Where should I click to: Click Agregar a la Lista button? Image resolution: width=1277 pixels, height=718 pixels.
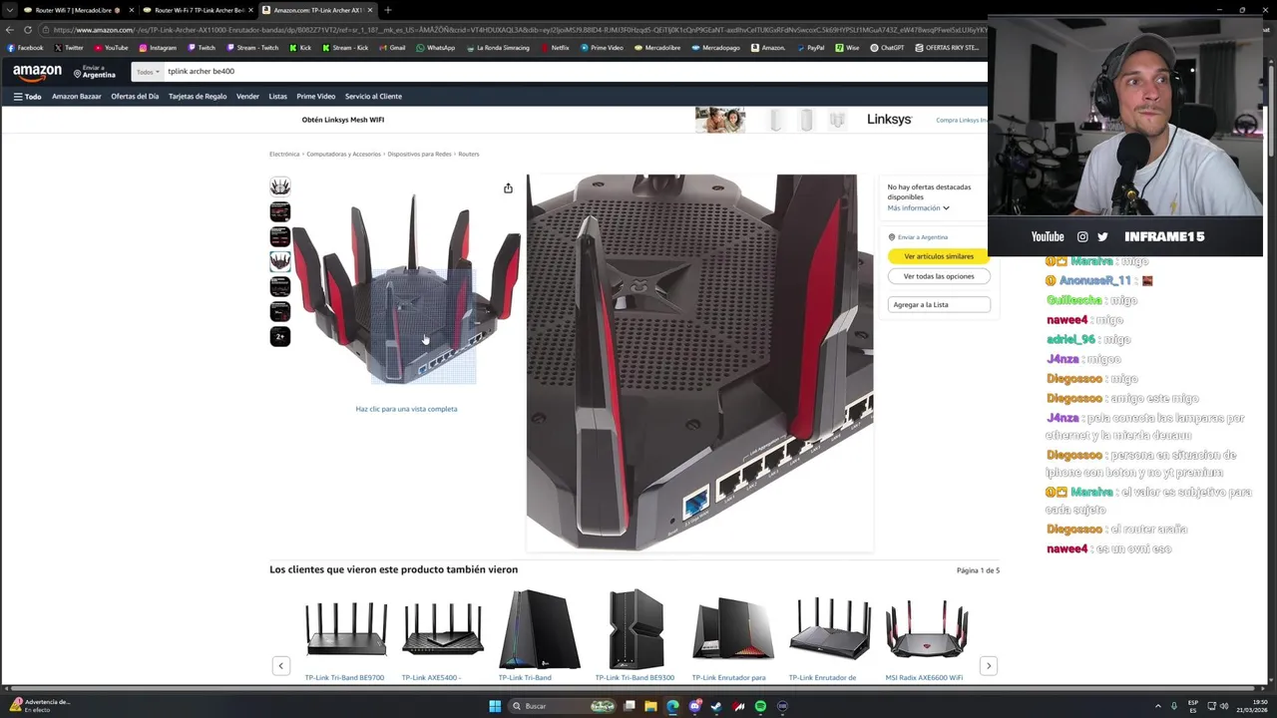[x=939, y=304]
